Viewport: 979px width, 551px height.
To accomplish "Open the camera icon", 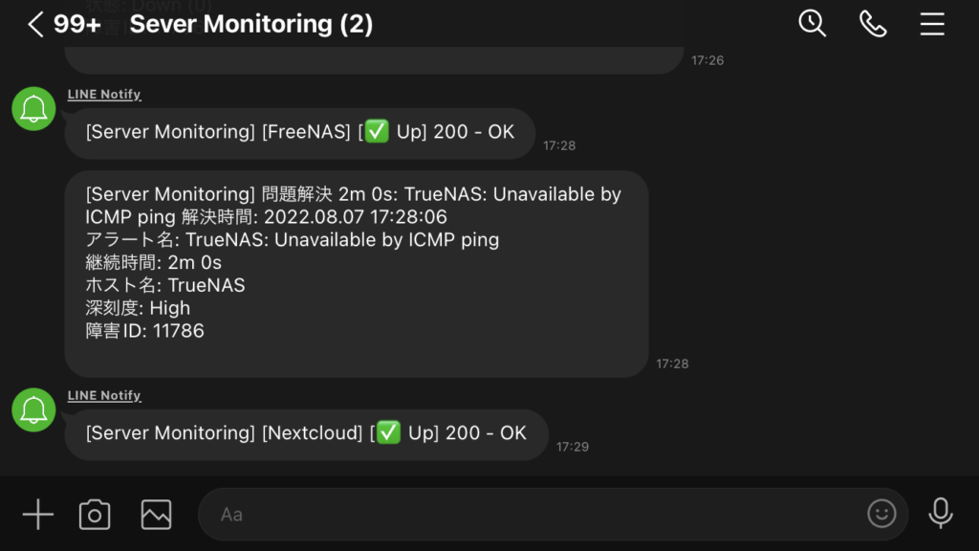I will (x=95, y=514).
